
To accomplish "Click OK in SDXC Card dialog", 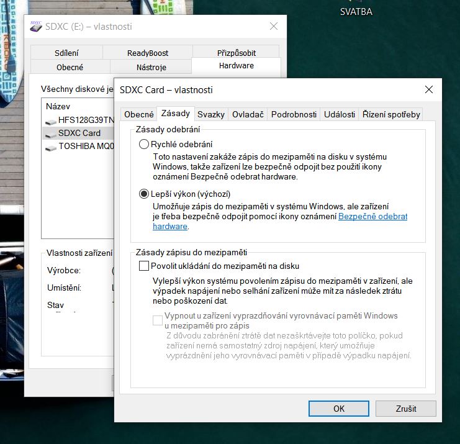I will click(339, 409).
